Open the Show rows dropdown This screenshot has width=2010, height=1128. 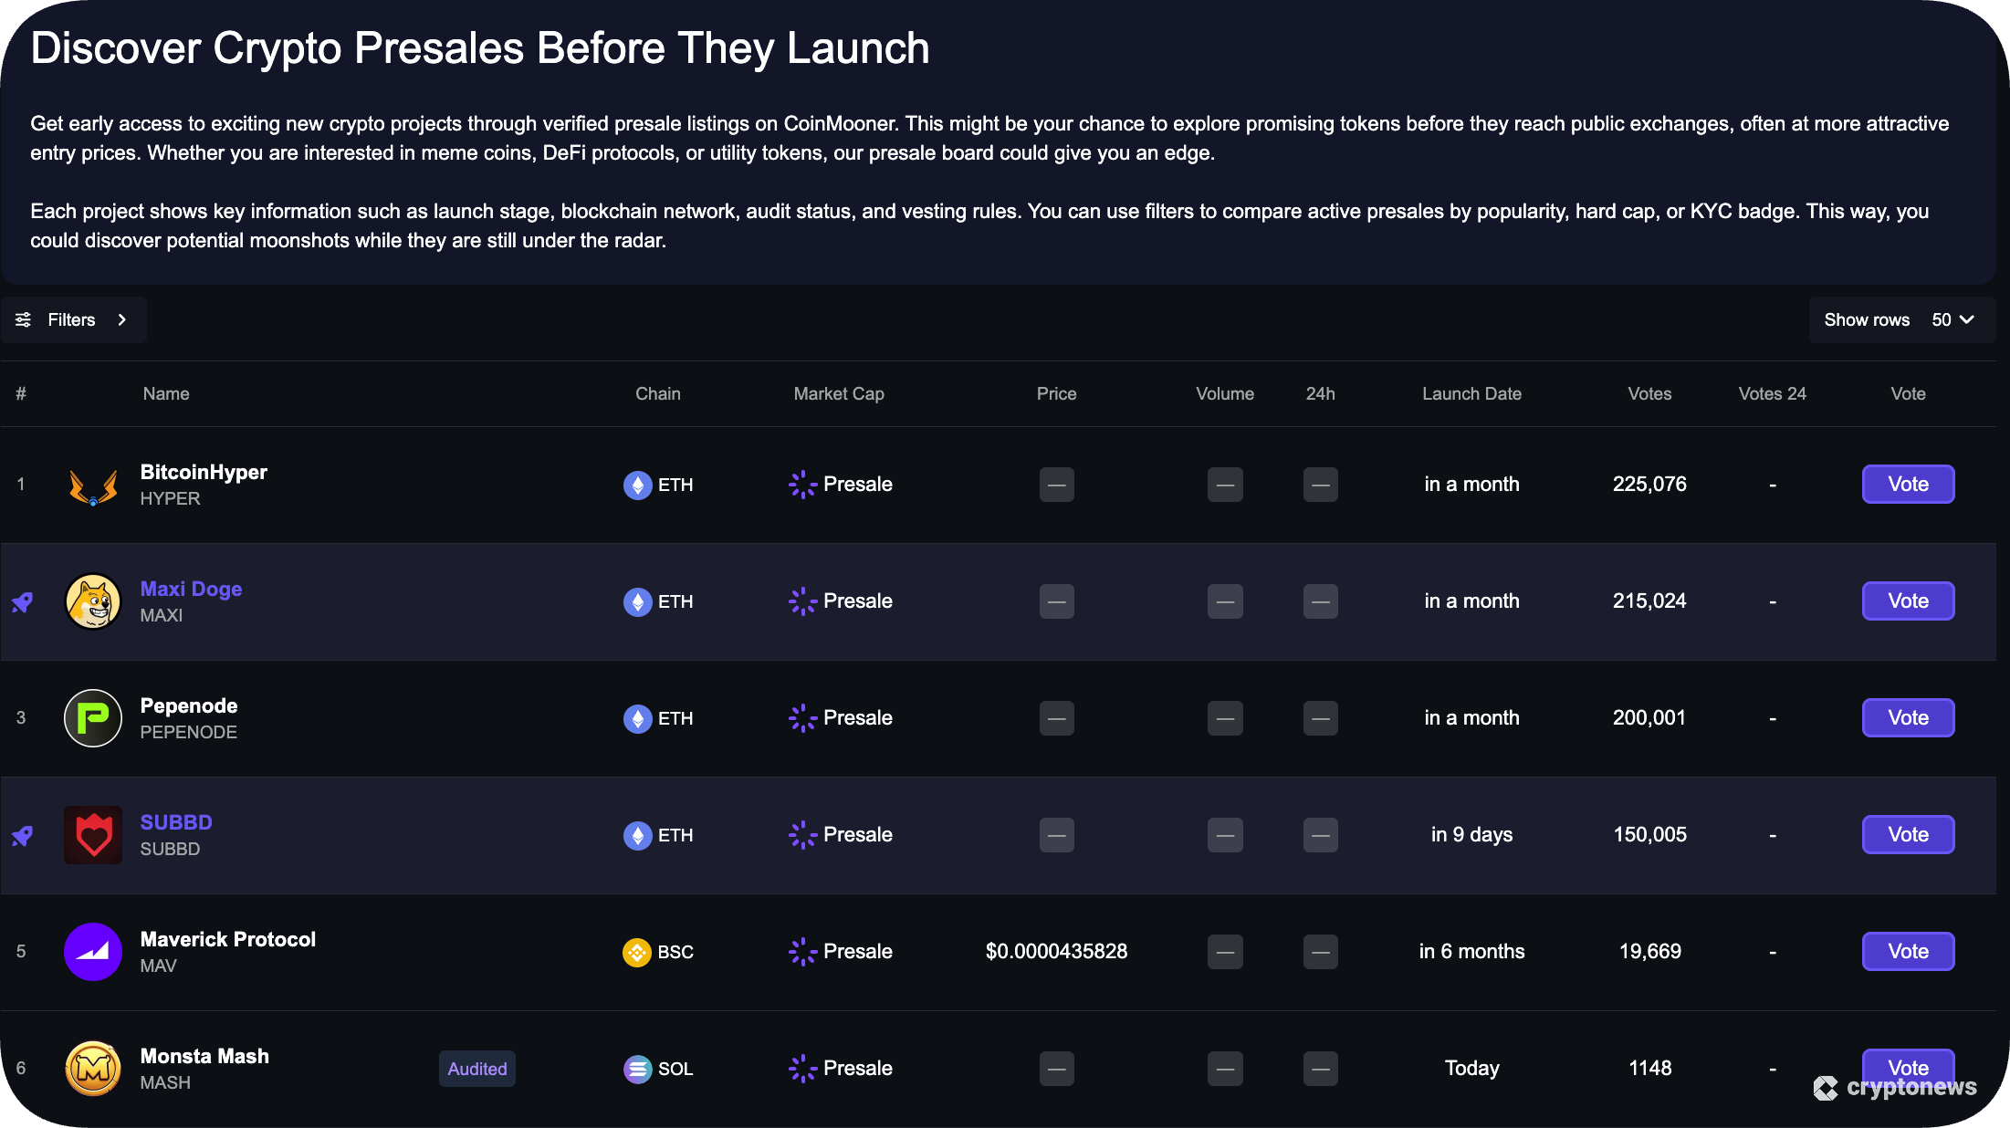tap(1952, 319)
